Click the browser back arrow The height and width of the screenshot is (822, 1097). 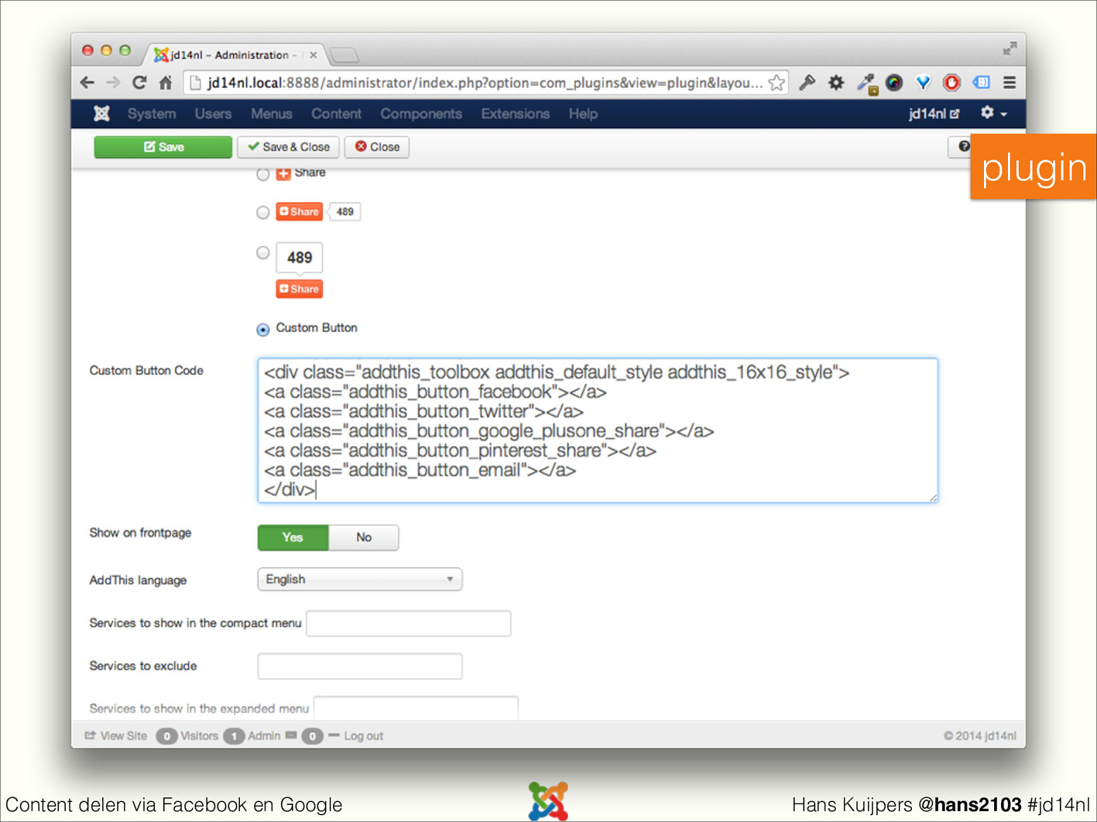(x=87, y=83)
